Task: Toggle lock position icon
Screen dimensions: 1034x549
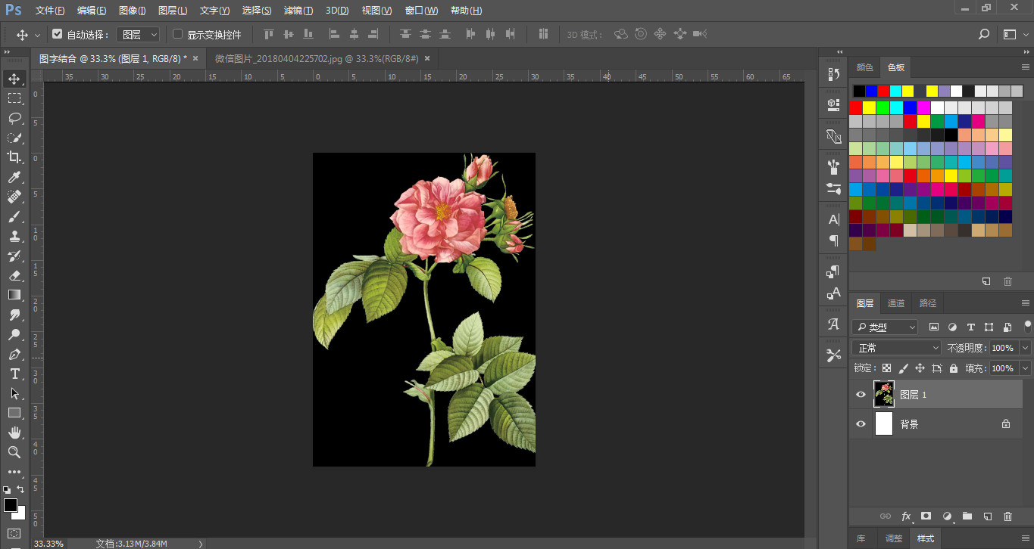Action: (x=920, y=368)
